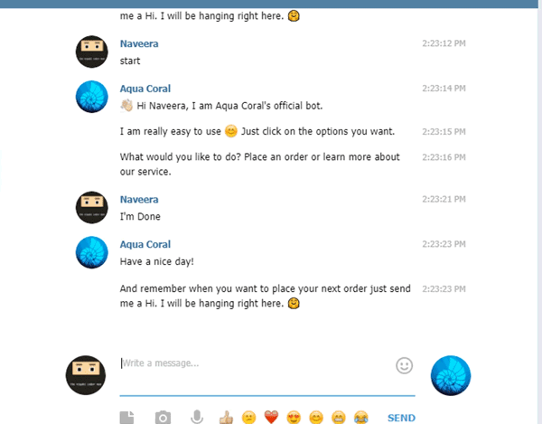Insert the smiling blush emoji
The image size is (542, 424).
pos(316,418)
